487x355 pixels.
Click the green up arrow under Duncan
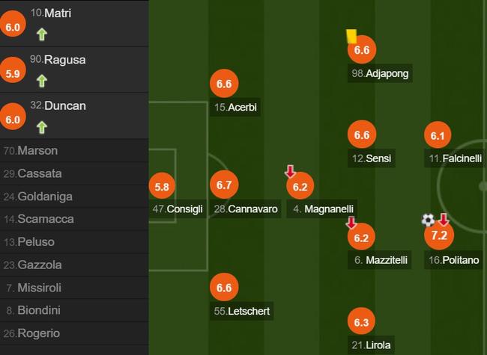(42, 127)
